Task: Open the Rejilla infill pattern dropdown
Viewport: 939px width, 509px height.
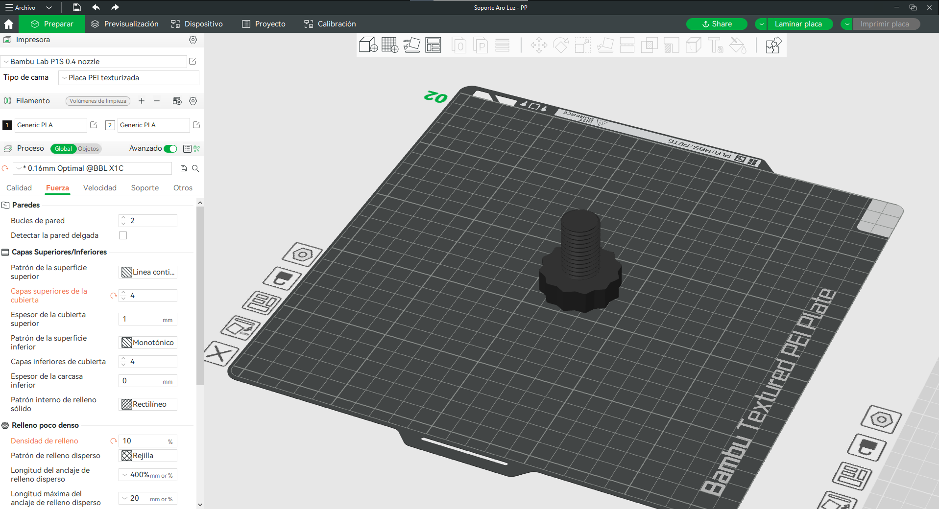Action: tap(148, 456)
